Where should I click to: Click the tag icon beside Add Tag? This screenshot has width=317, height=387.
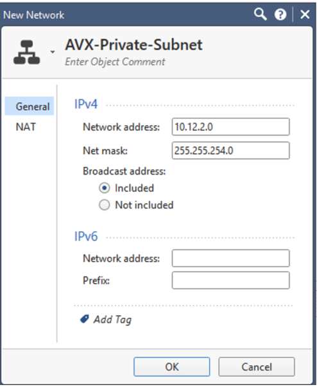(84, 319)
